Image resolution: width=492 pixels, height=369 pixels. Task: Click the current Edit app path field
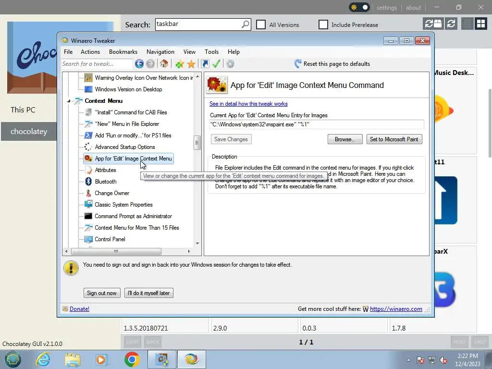point(316,124)
